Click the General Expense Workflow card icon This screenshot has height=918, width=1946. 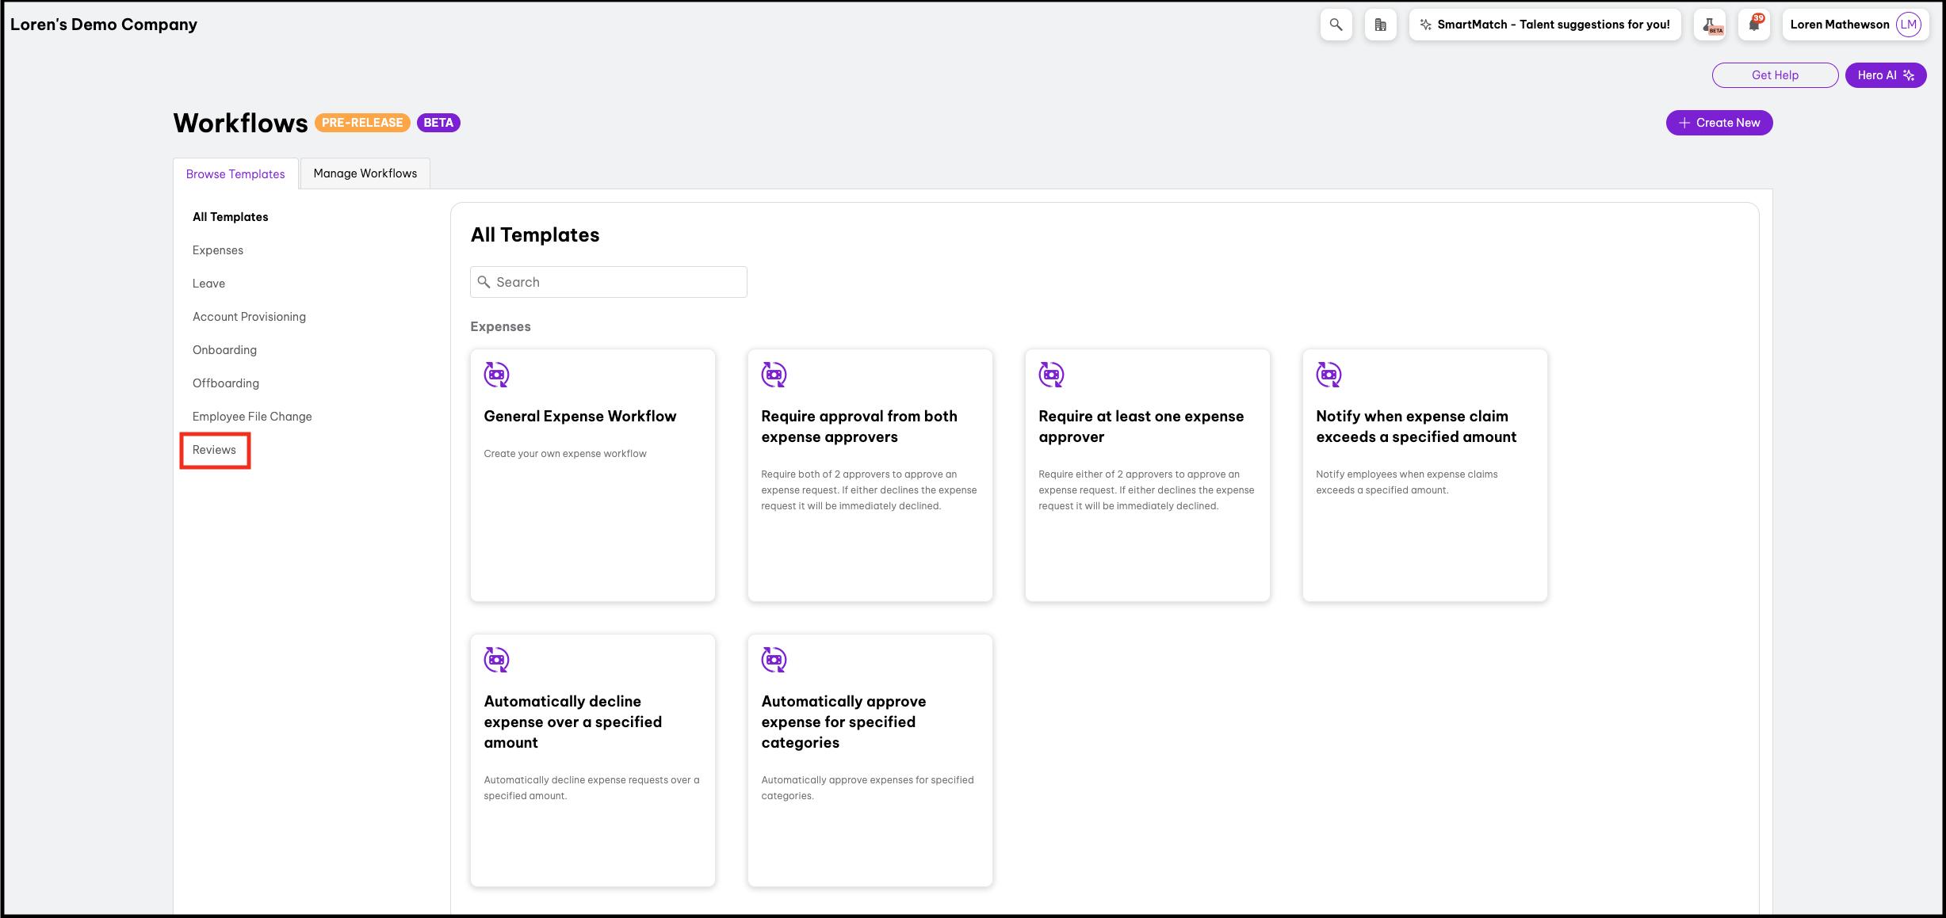[x=496, y=375]
